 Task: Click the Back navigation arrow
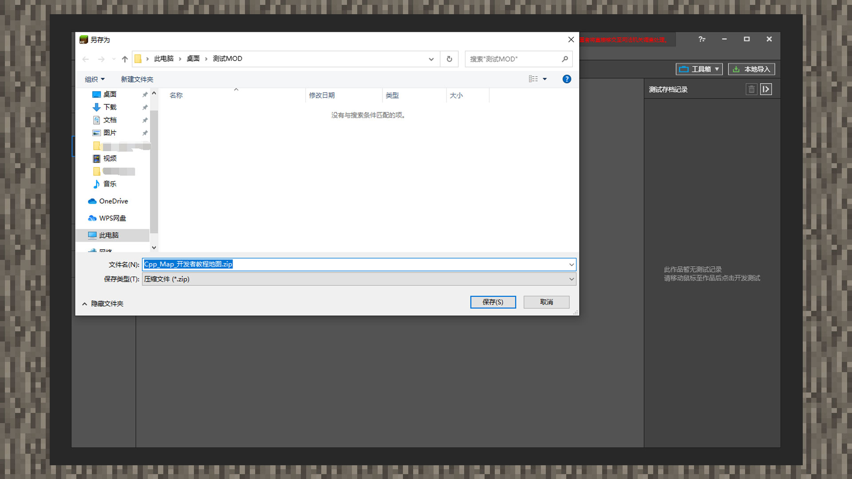click(x=86, y=59)
